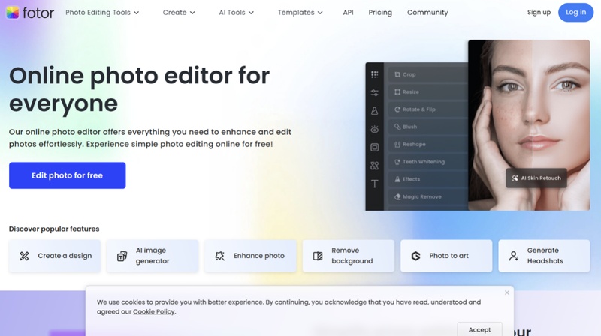Go to the API page
Image resolution: width=601 pixels, height=336 pixels.
348,13
